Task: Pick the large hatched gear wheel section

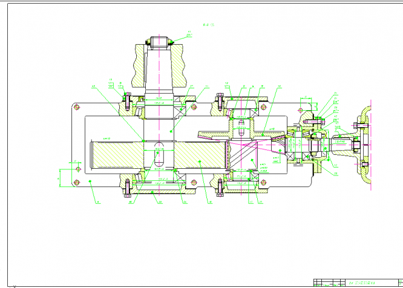Action: coord(159,155)
